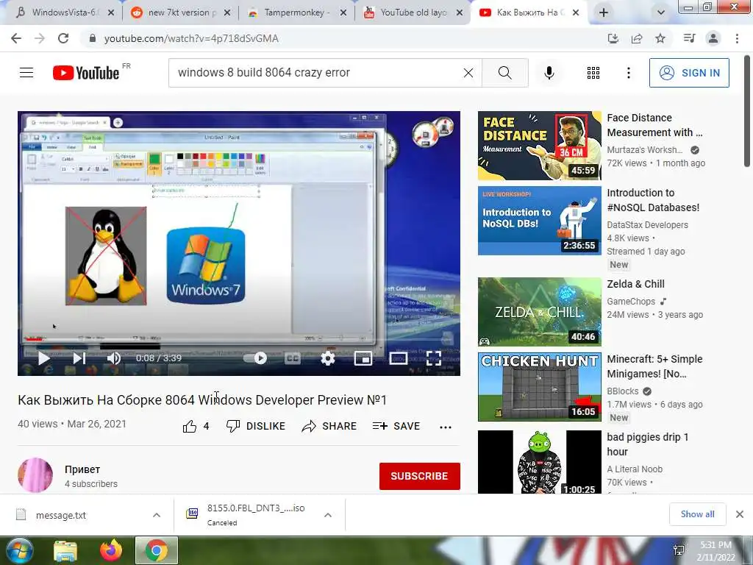Open Firefox from taskbar
753x565 pixels.
(x=111, y=550)
